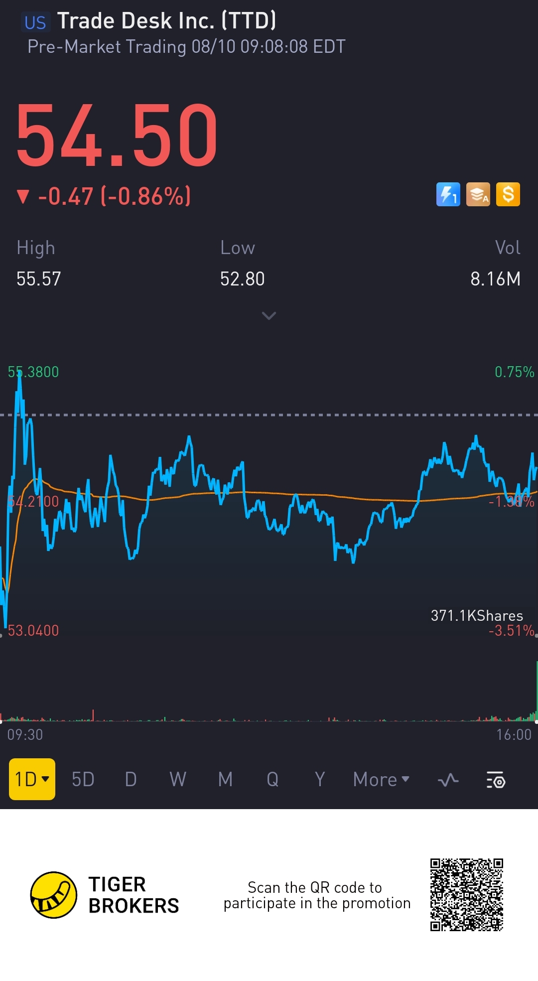The height and width of the screenshot is (981, 538).
Task: Expand quote details chevron below Low
Action: (x=269, y=316)
